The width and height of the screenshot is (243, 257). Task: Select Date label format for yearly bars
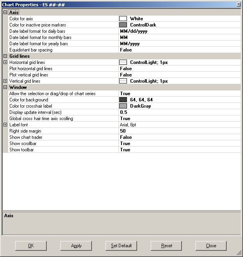tap(39, 44)
